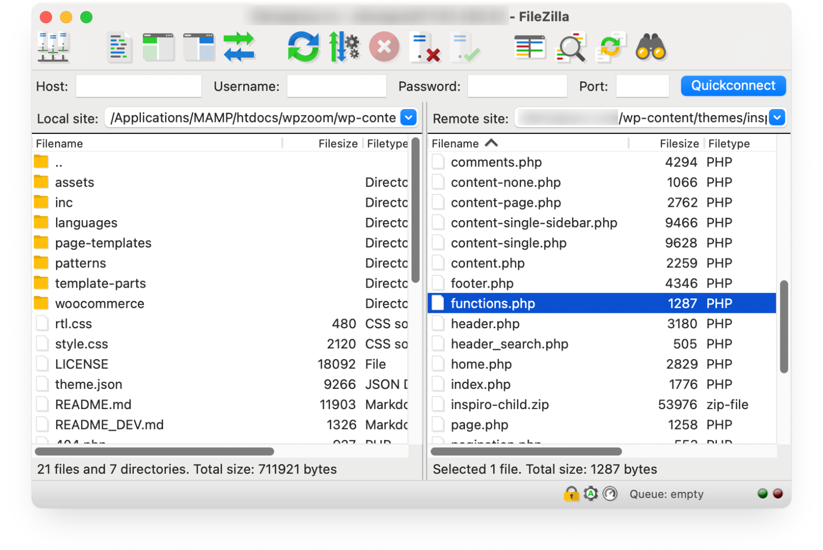Open the Search remote files tool
Viewport: 823px width, 550px height.
(x=651, y=47)
